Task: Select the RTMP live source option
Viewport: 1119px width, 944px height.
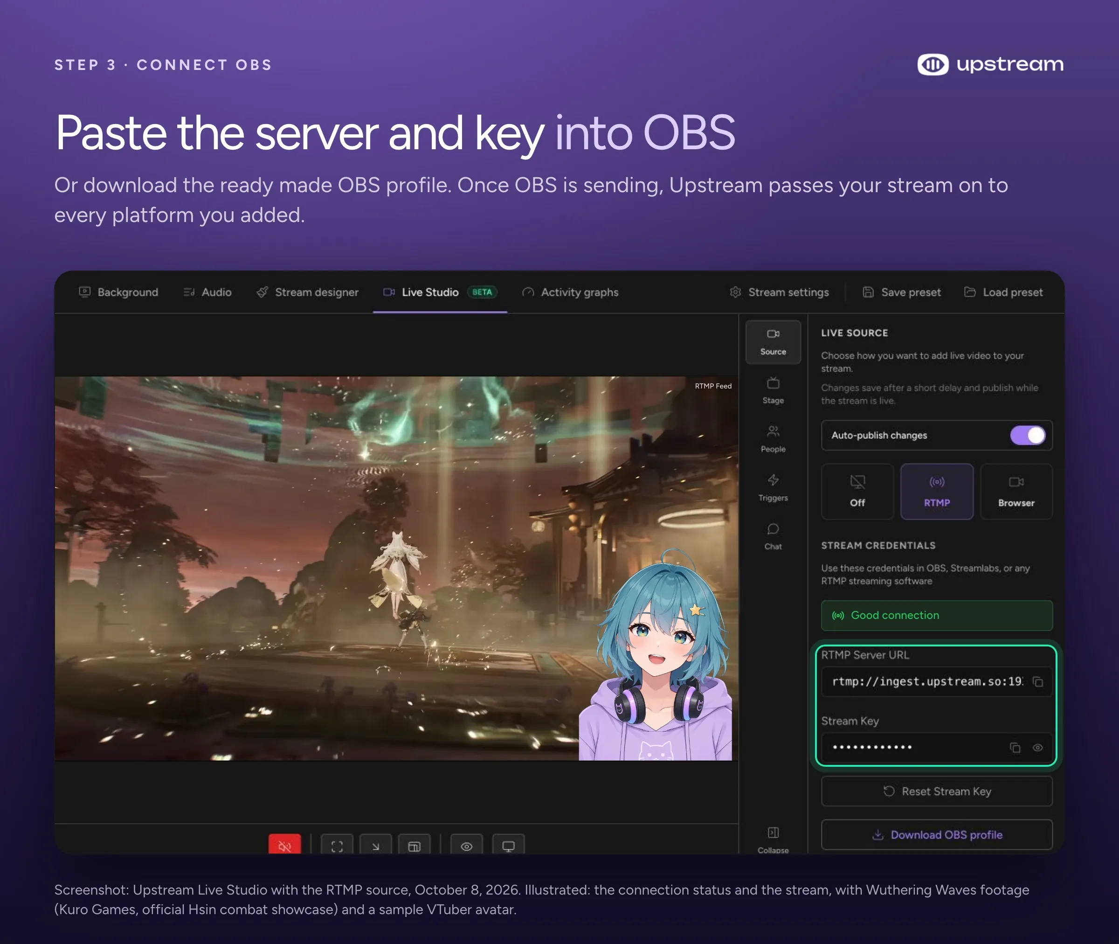Action: (937, 491)
